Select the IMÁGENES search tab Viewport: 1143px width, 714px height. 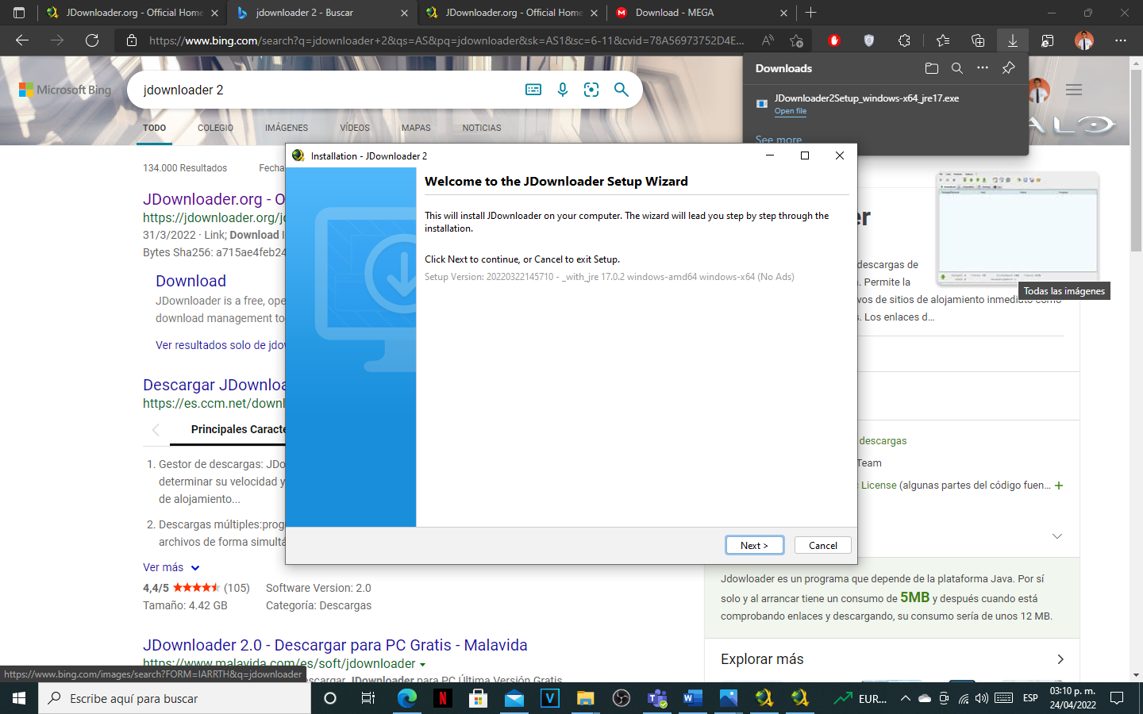point(287,128)
